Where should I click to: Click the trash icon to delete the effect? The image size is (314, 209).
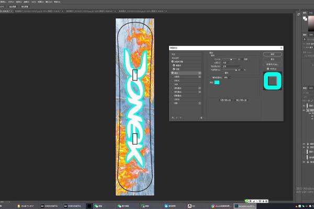coord(201,118)
